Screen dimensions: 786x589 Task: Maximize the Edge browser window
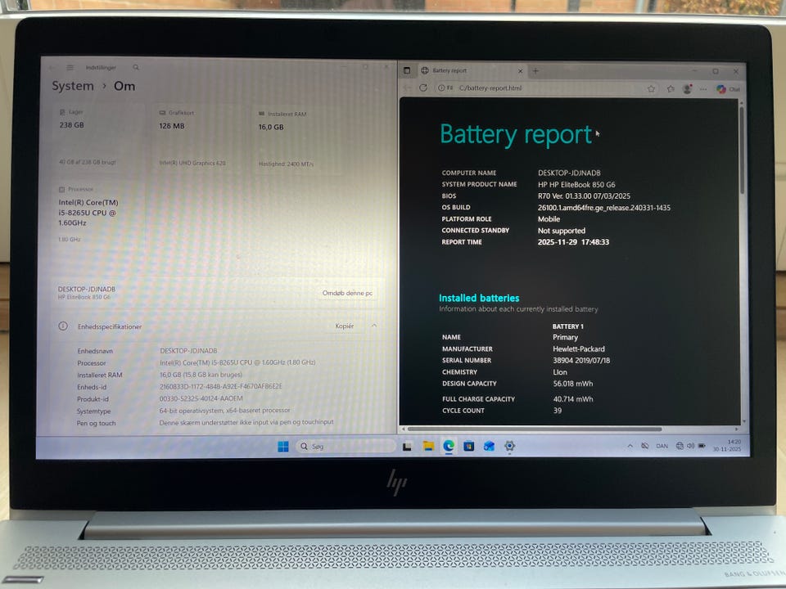tap(716, 72)
